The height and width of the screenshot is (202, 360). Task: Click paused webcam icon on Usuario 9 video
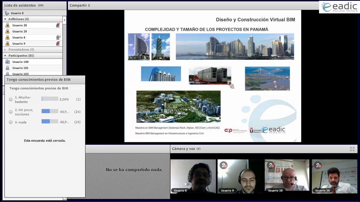(x=224, y=166)
